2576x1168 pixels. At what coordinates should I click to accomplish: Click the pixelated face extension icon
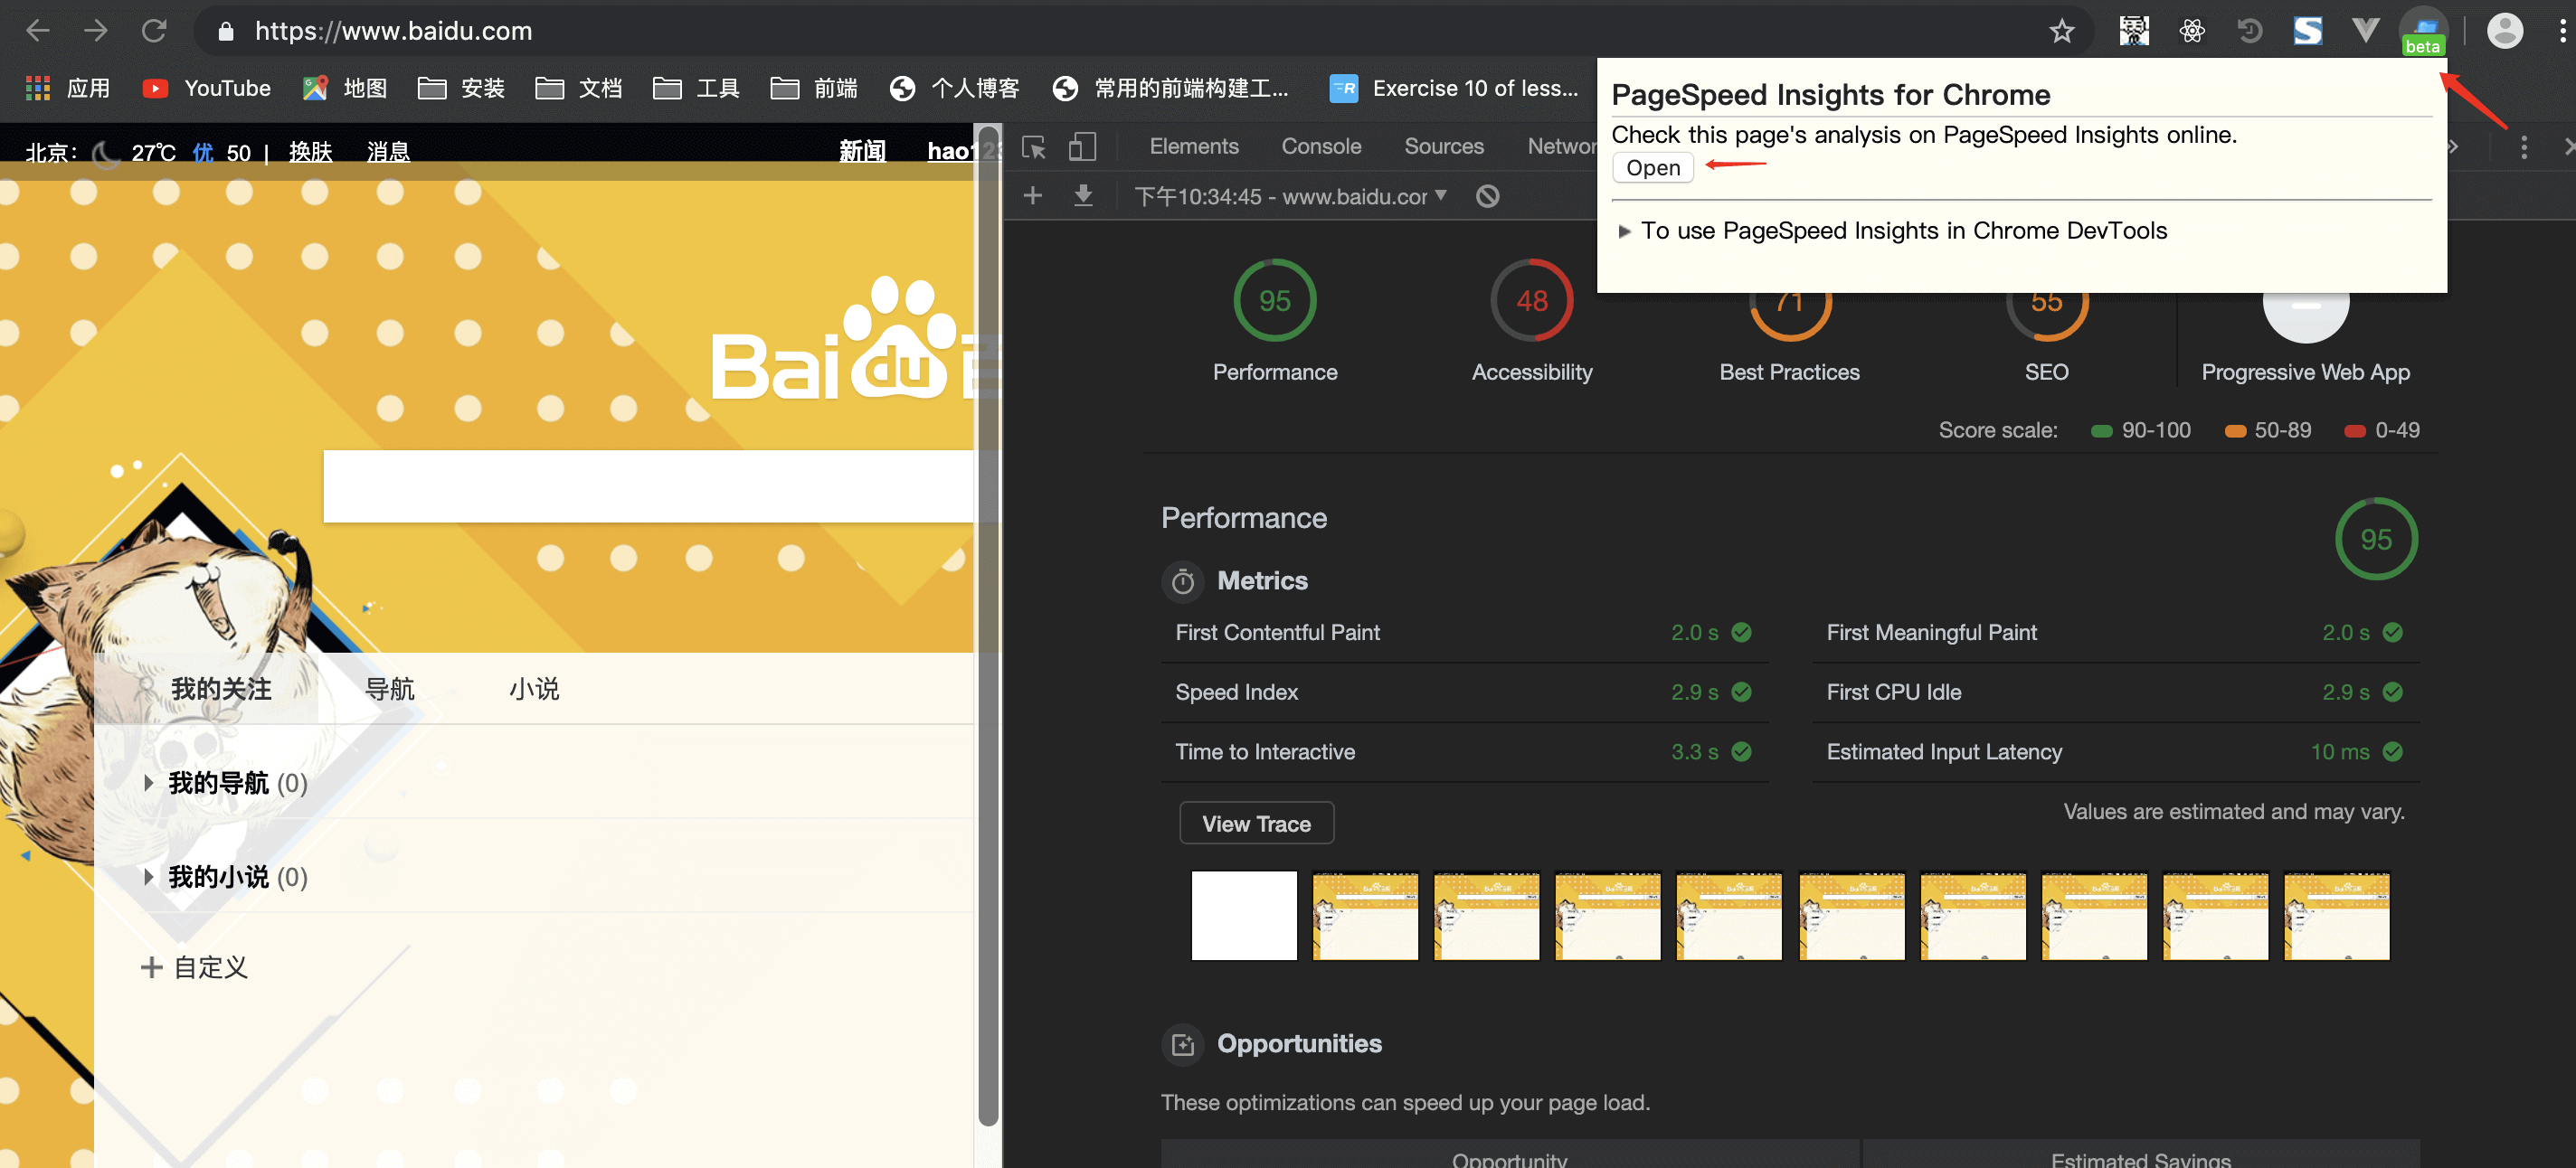click(x=2133, y=31)
